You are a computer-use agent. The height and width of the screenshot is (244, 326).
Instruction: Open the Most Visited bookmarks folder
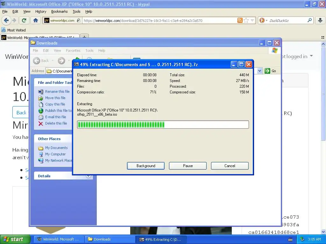(x=14, y=30)
